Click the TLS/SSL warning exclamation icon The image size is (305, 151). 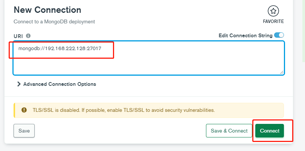(24, 110)
